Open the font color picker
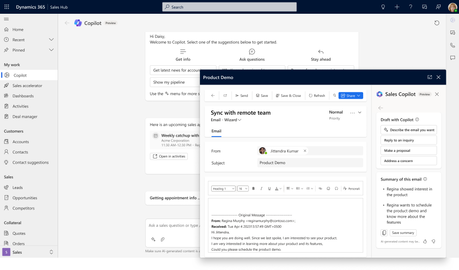459x270 pixels. (277, 188)
